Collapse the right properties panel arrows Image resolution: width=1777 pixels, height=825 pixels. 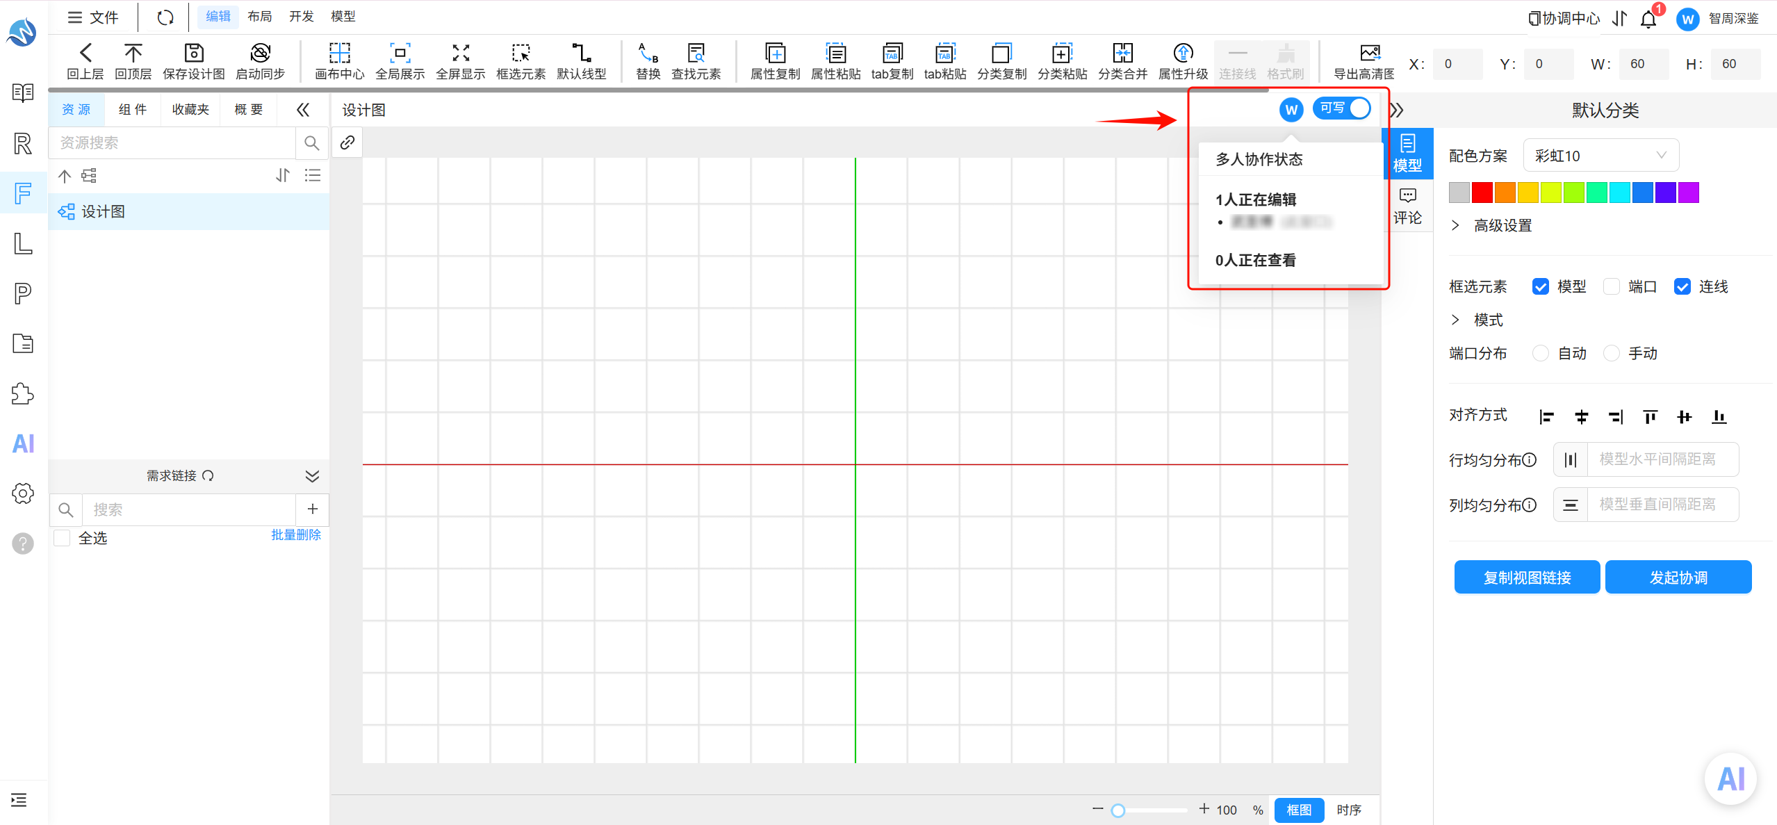[1397, 110]
